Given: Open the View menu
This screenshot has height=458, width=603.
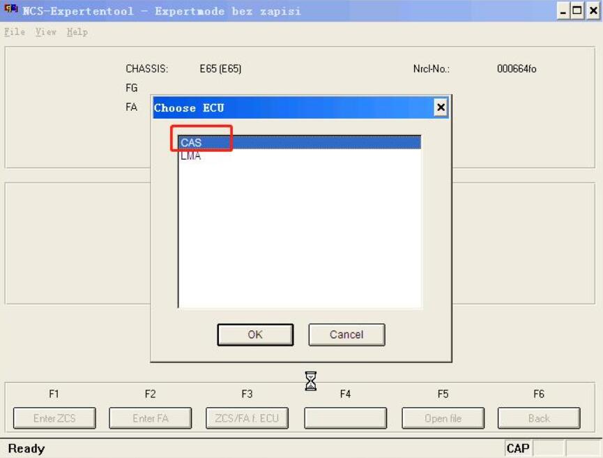Looking at the screenshot, I should coord(46,32).
